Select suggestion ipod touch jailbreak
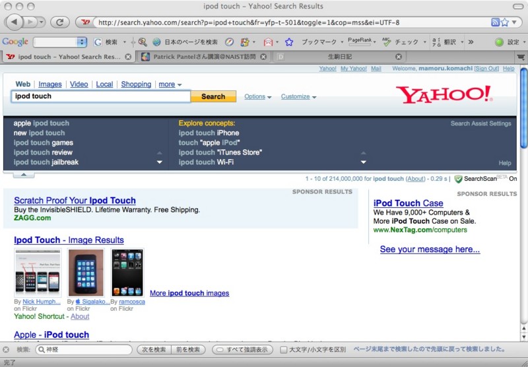 pos(46,162)
